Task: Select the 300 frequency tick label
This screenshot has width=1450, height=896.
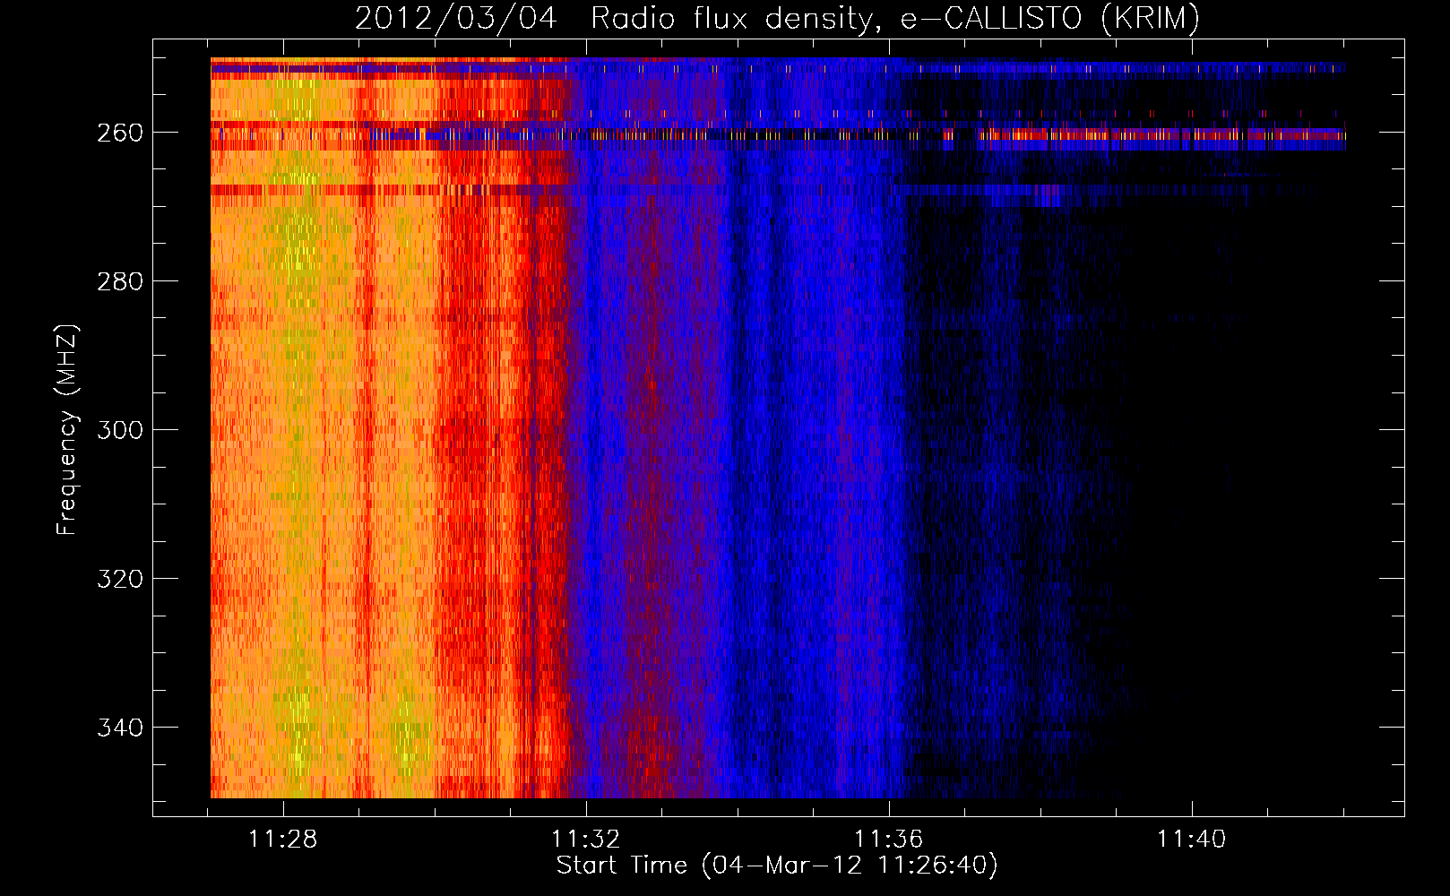Action: tap(120, 430)
